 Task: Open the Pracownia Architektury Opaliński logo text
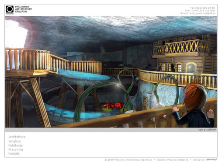click(x=24, y=9)
